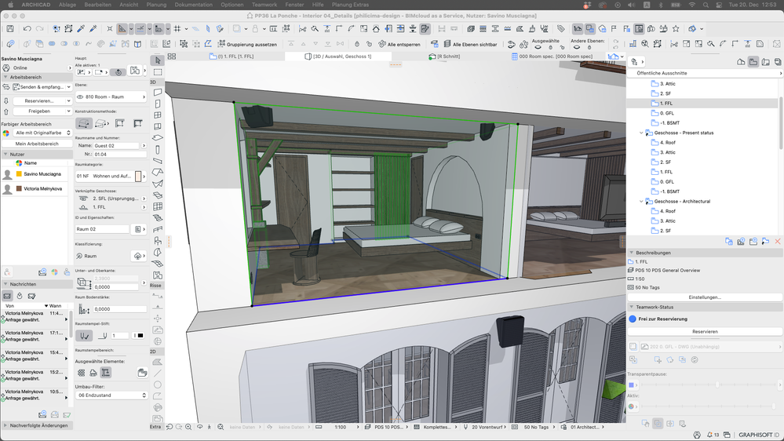Click the Gruppierung aussetzen icon
The image size is (784, 441).
click(221, 44)
